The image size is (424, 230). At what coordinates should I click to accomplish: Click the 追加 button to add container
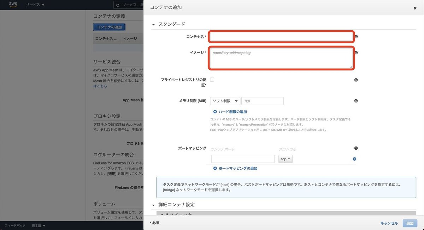410,223
